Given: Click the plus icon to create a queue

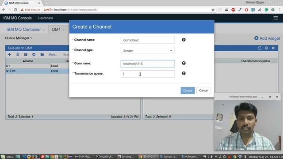Looking at the screenshot, I should tap(9, 54).
